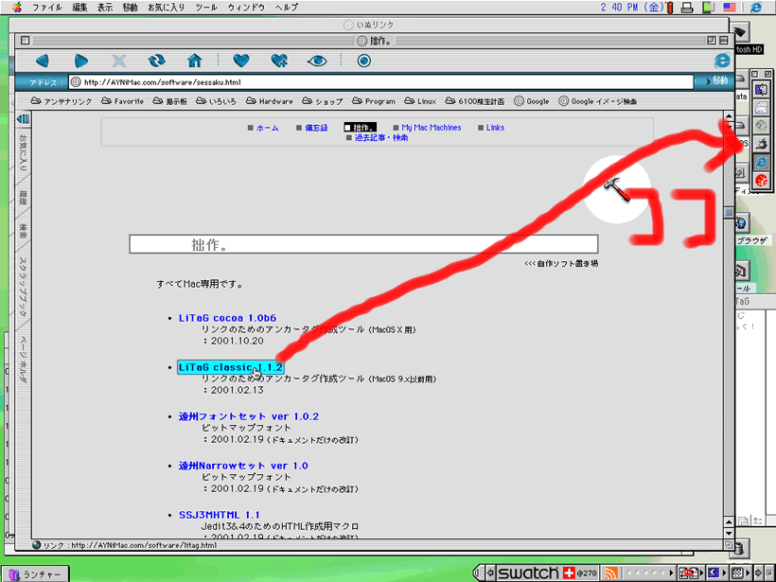Click the circular target icon in the toolbar
Screen dimensions: 776x582
pos(363,61)
